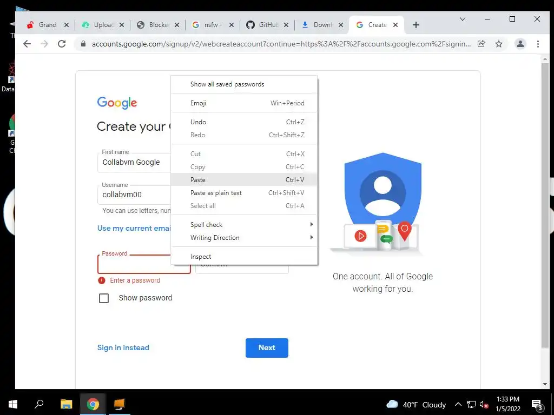Select Paste from the context menu
This screenshot has height=415, width=554.
click(x=244, y=179)
